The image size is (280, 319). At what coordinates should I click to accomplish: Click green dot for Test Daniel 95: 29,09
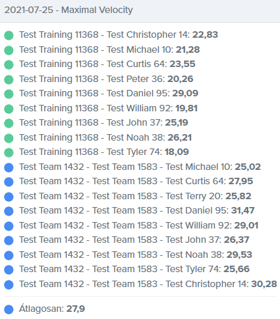[x=8, y=94]
